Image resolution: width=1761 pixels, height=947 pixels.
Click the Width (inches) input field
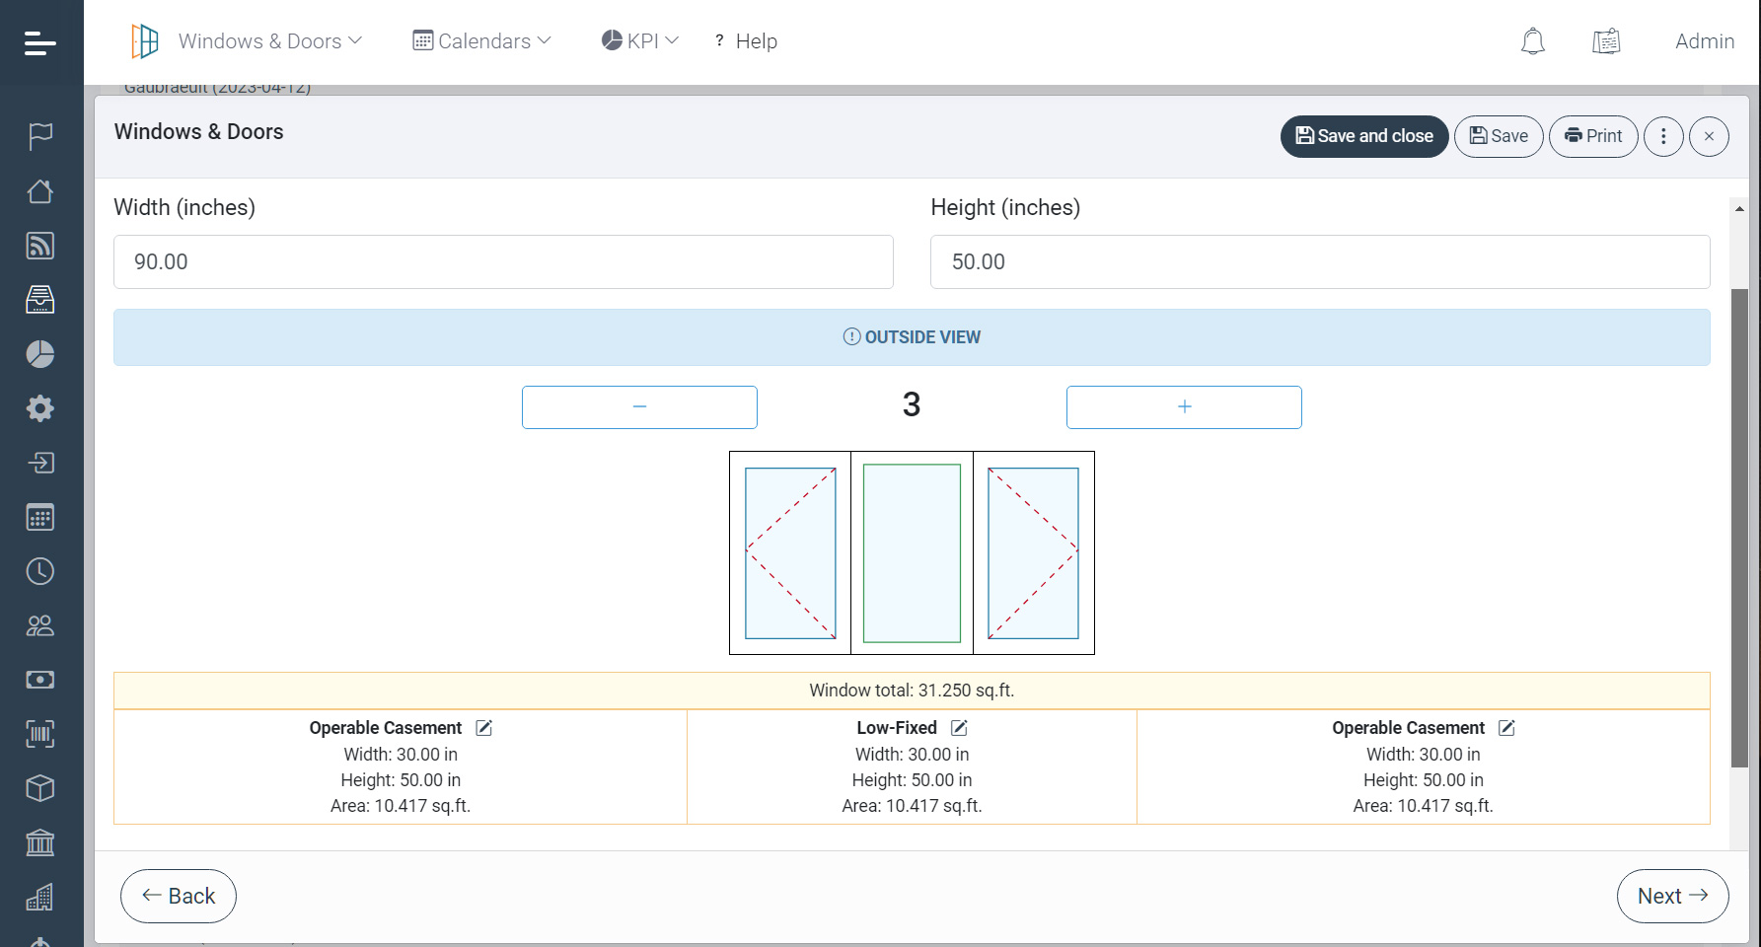tap(503, 262)
